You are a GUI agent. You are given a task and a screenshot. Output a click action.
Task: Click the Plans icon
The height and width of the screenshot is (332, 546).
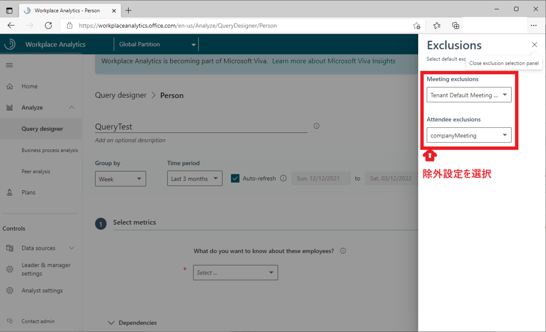click(x=10, y=192)
